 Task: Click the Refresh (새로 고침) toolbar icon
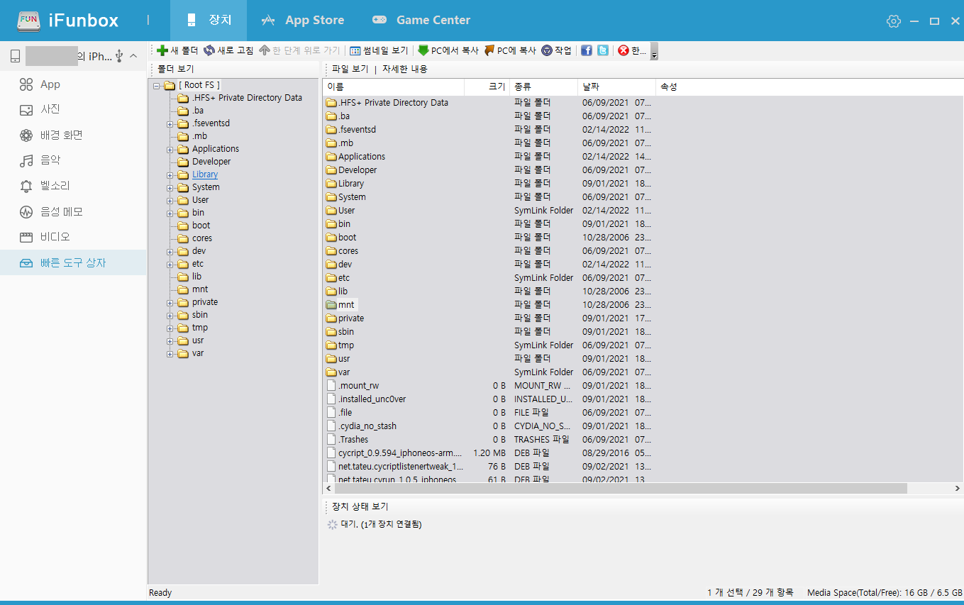point(209,50)
